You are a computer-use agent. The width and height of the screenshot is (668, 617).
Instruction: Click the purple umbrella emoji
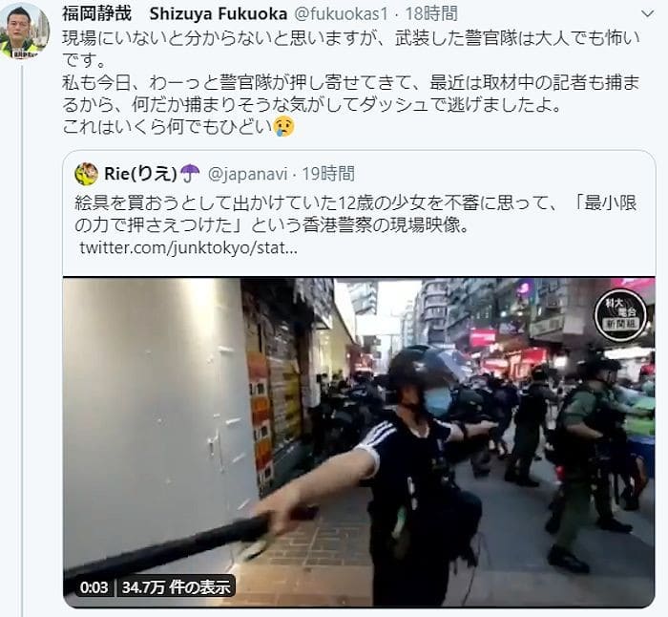190,174
